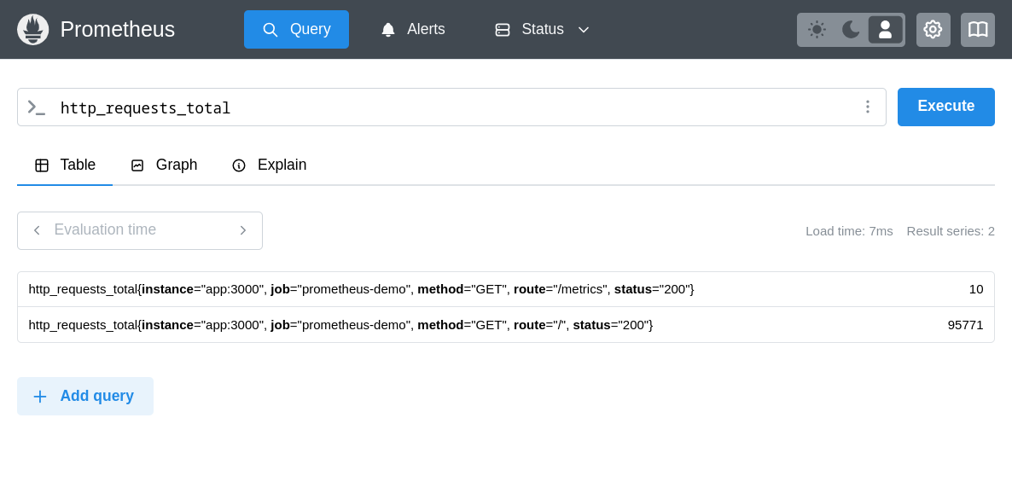Select browser-preferred theme person icon
Screen dimensions: 1012x499
[886, 30]
